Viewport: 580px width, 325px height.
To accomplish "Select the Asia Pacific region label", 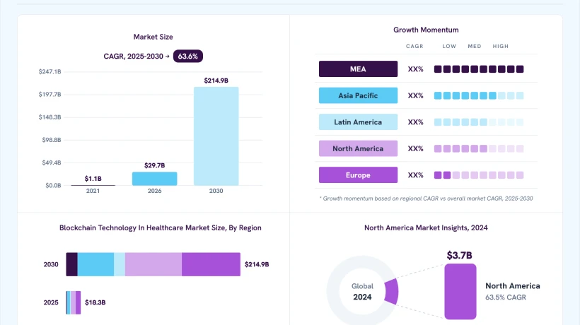I will point(358,95).
